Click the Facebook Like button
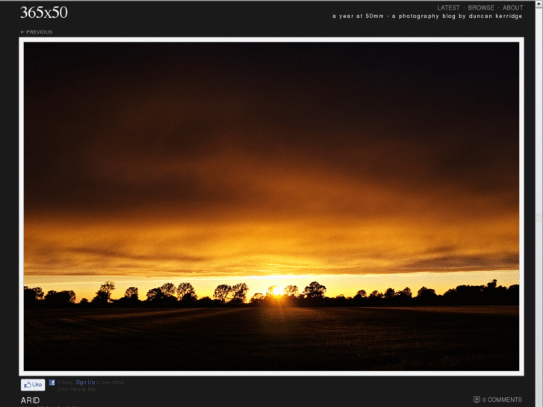Screen dimensions: 543x407 [x=33, y=385]
